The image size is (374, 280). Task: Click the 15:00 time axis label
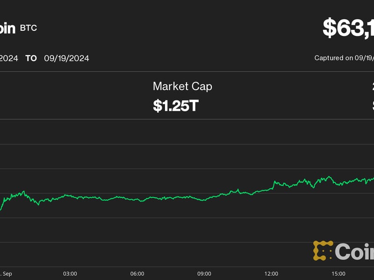pyautogui.click(x=338, y=273)
